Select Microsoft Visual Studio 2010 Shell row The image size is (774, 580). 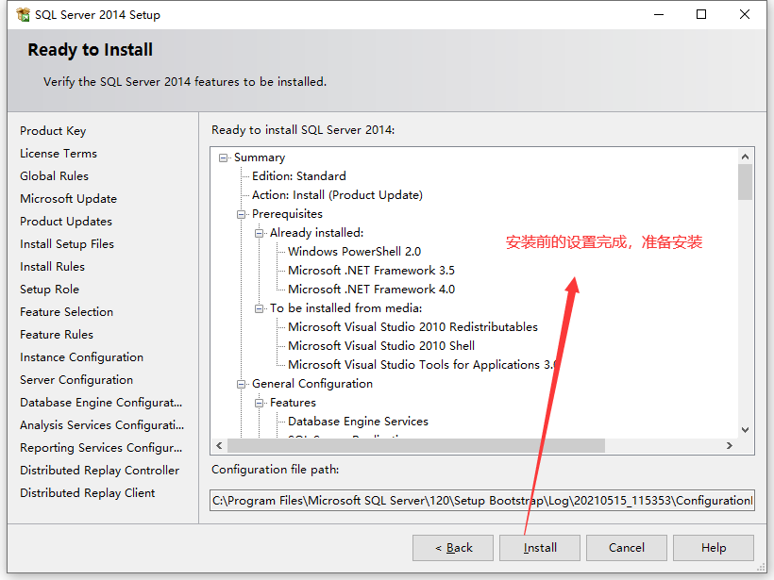tap(381, 346)
